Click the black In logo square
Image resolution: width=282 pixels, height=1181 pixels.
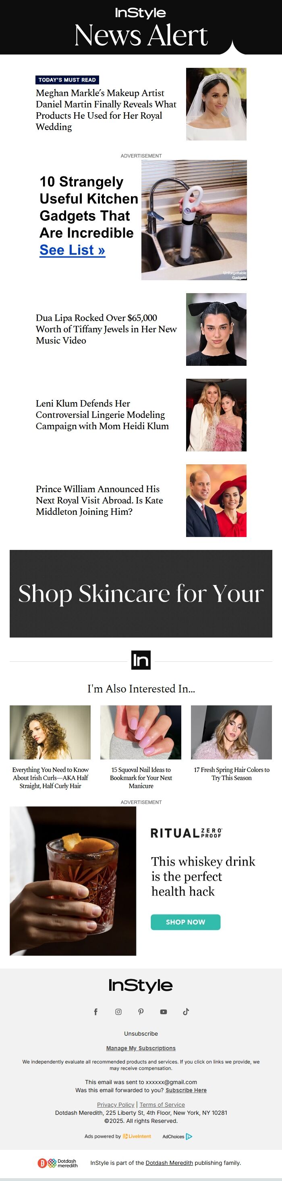[x=141, y=660]
